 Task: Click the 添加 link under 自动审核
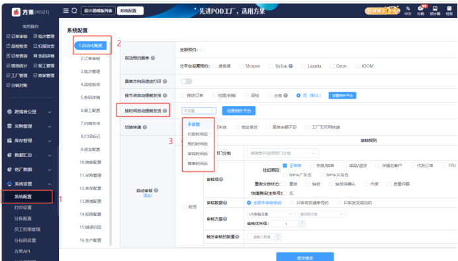click(x=147, y=196)
